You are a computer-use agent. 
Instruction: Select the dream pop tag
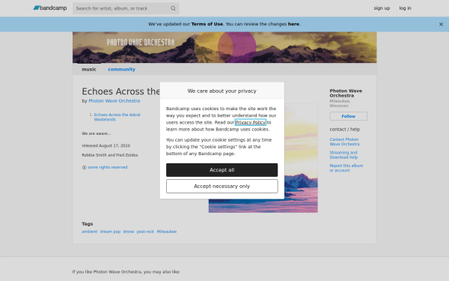(110, 232)
